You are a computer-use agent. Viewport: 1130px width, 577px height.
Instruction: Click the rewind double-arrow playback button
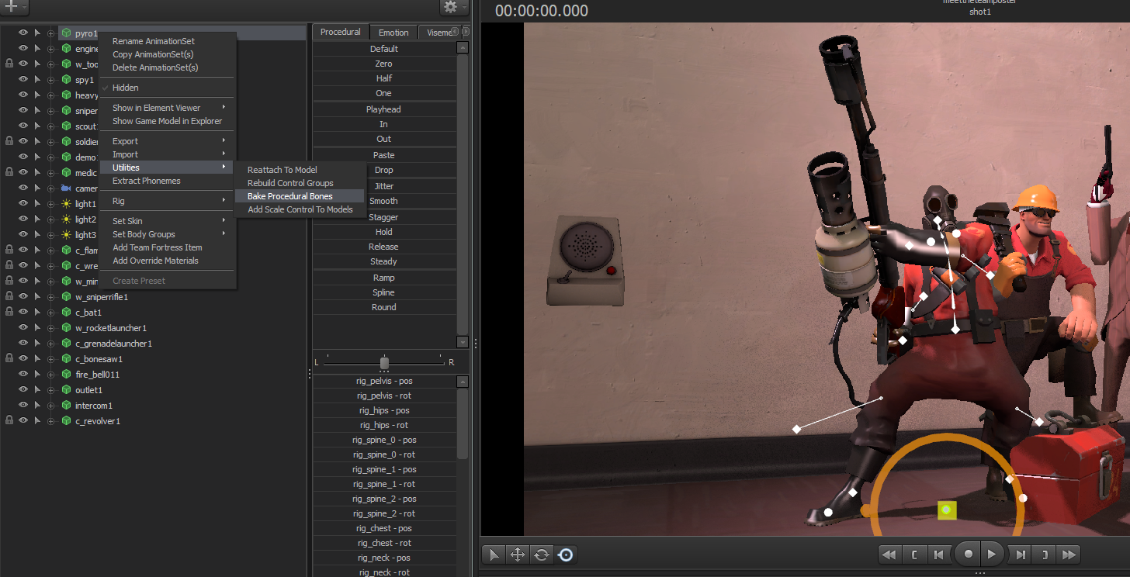(x=889, y=555)
